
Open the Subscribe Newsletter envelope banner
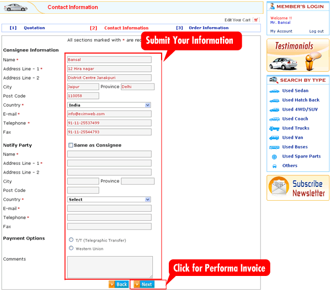pos(298,188)
